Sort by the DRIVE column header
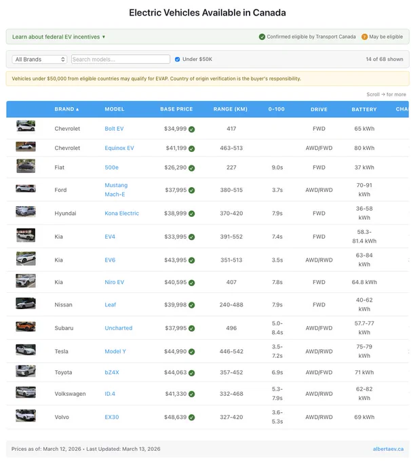Screen dimensions: 411x461 319,109
